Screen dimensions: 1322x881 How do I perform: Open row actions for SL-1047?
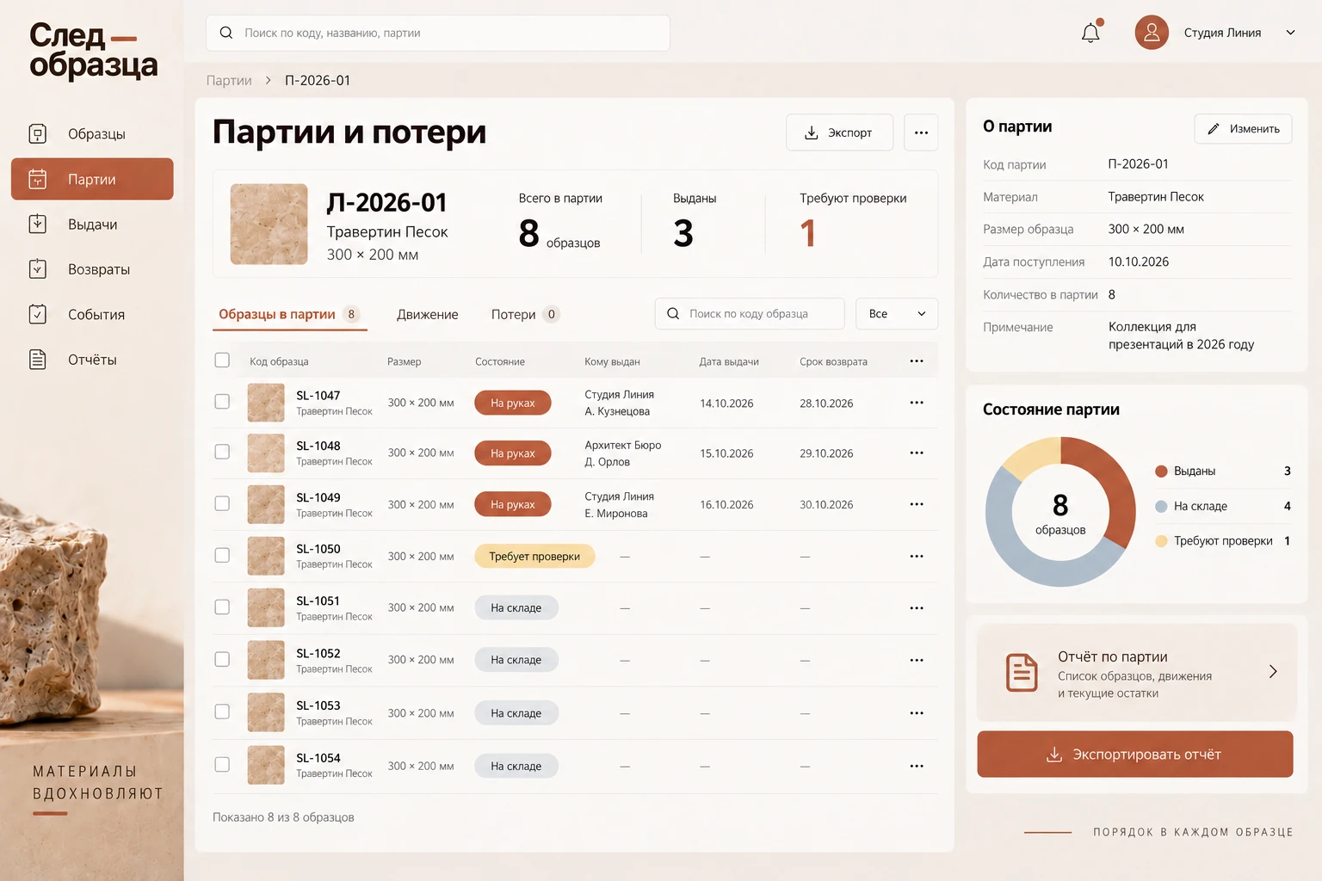(917, 403)
